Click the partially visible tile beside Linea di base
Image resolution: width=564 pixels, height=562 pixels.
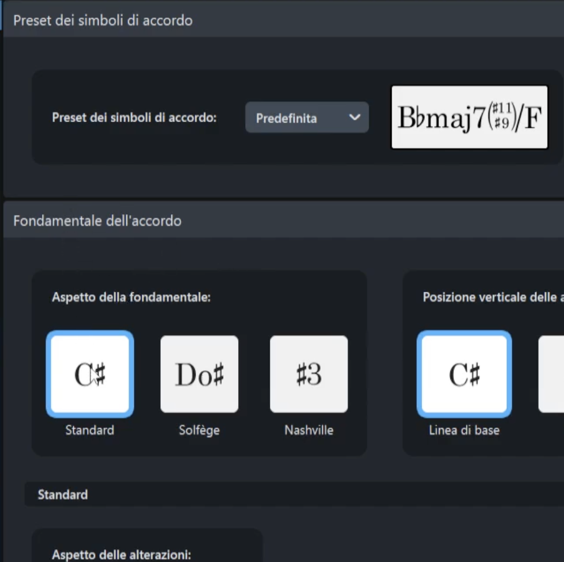[551, 374]
